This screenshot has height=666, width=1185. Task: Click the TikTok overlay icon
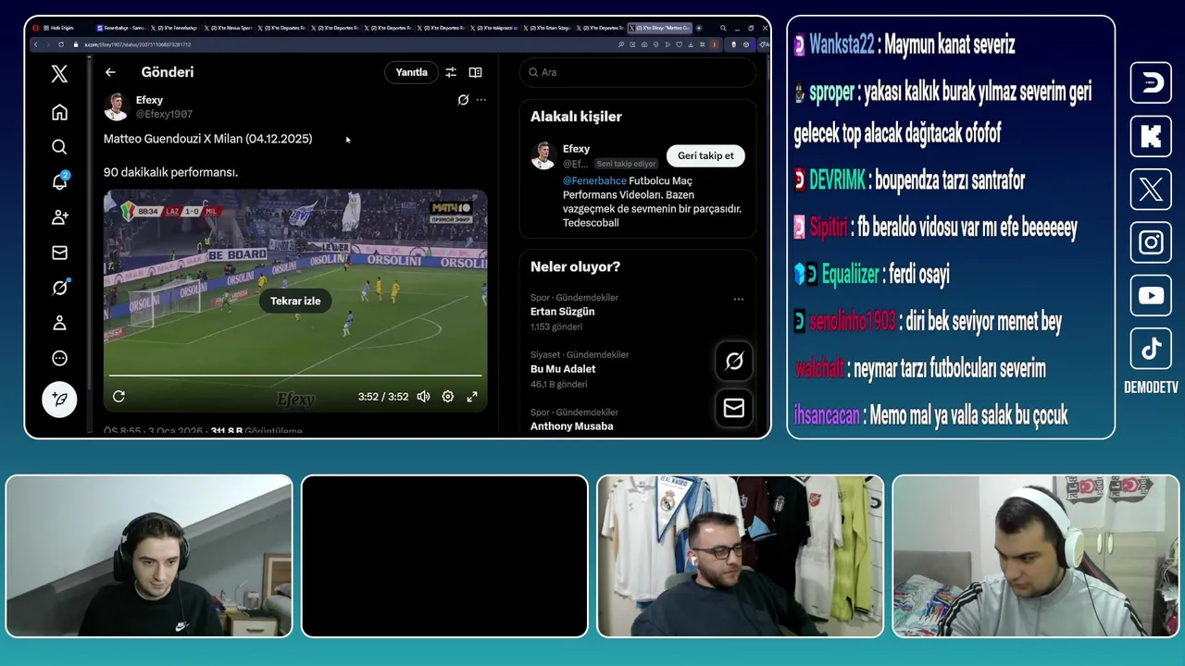1151,349
